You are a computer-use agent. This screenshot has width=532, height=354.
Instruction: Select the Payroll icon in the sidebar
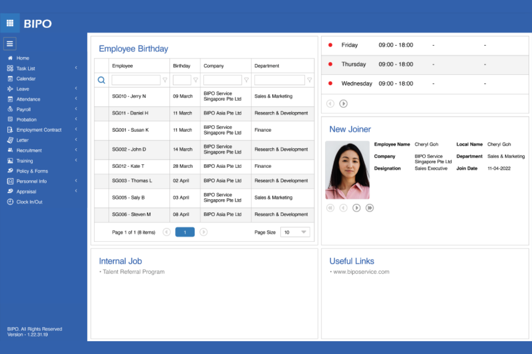coord(10,109)
